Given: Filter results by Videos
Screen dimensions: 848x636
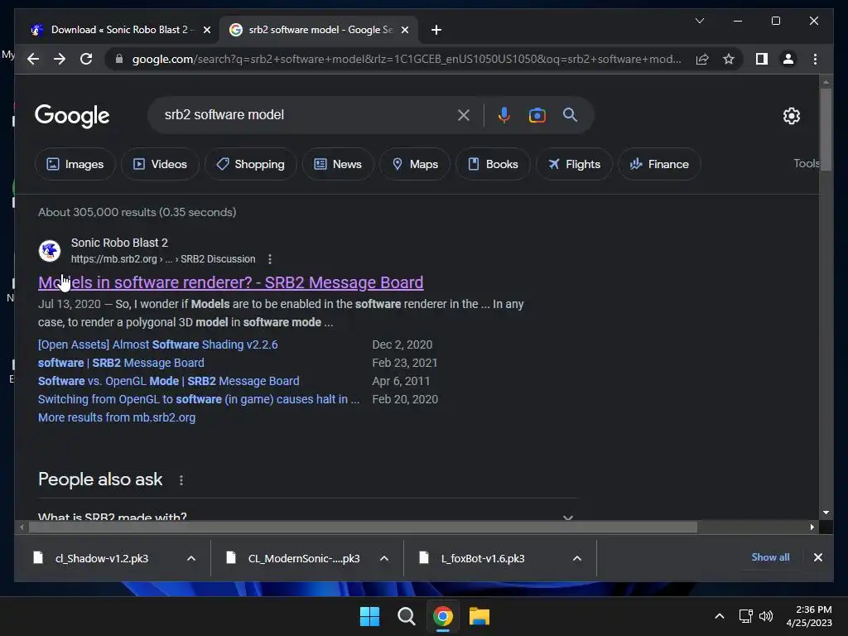Looking at the screenshot, I should 160,164.
